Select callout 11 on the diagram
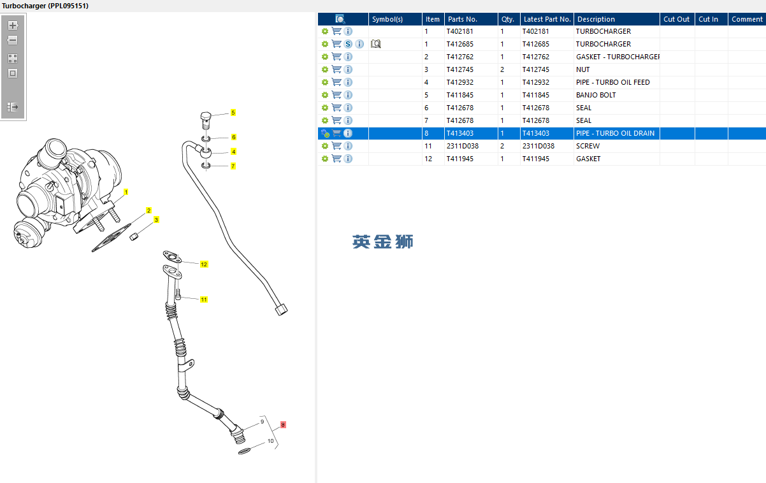 point(204,299)
